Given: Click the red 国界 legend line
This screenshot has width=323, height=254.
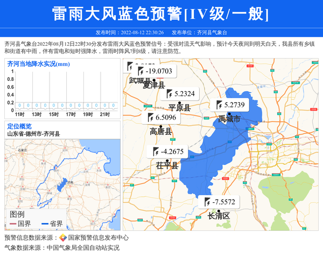Looking at the screenshot, I should (12, 223).
